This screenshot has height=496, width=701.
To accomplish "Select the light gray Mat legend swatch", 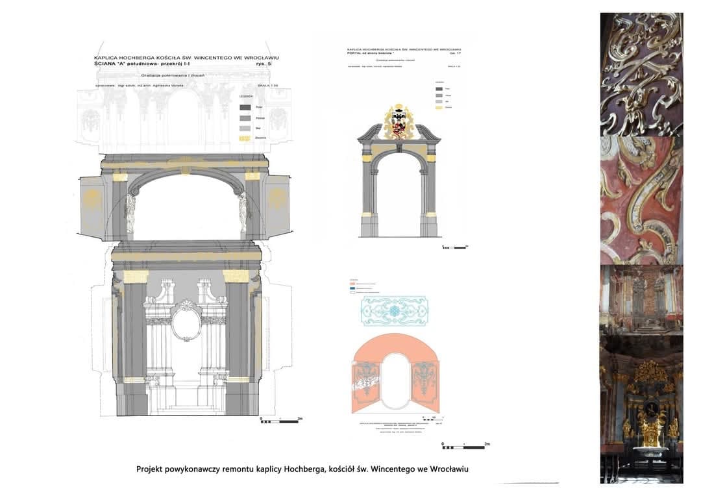I will (245, 129).
